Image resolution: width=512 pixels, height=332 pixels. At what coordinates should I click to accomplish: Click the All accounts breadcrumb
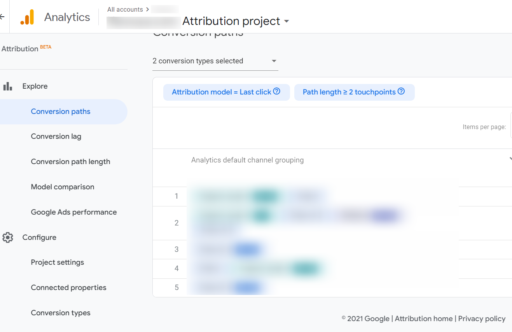(x=125, y=9)
